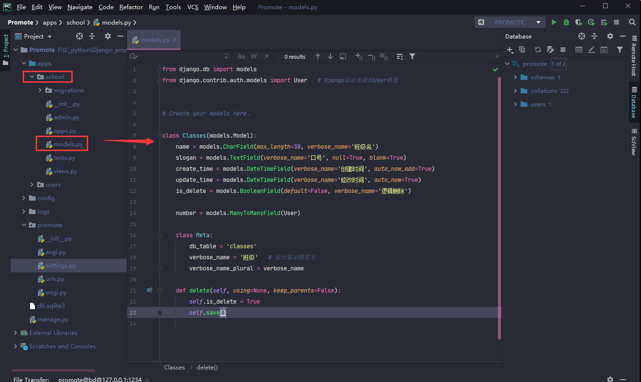Toggle whole Words W option
This screenshot has height=382, width=641.
pos(254,56)
